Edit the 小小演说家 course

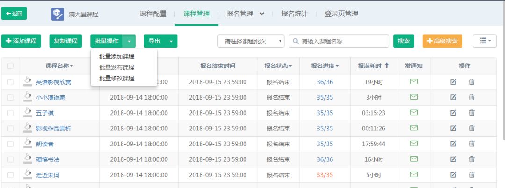click(453, 97)
